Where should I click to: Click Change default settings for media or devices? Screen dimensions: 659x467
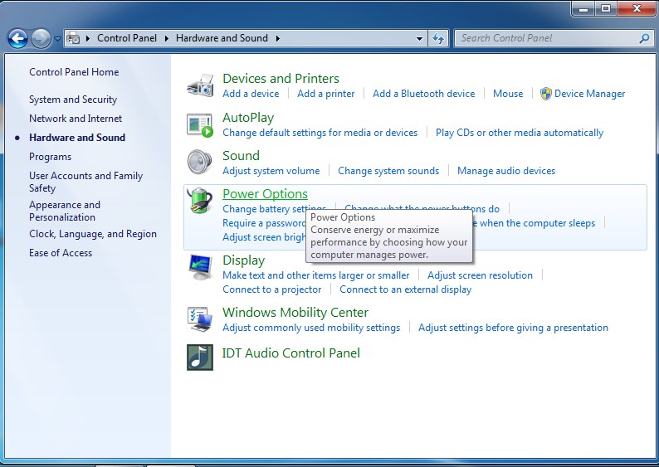(x=320, y=133)
